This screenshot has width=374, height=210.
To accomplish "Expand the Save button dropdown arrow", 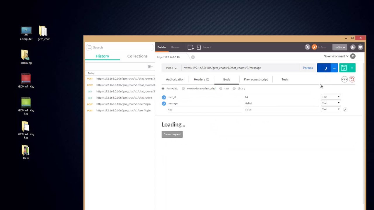I will coord(352,68).
